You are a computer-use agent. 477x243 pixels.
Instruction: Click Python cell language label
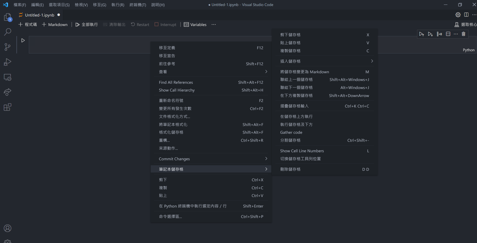pos(468,50)
